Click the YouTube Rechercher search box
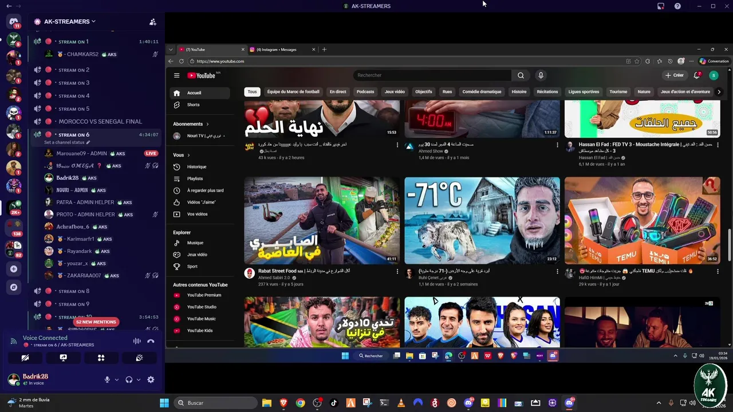Screen dimensions: 733x412 432,76
